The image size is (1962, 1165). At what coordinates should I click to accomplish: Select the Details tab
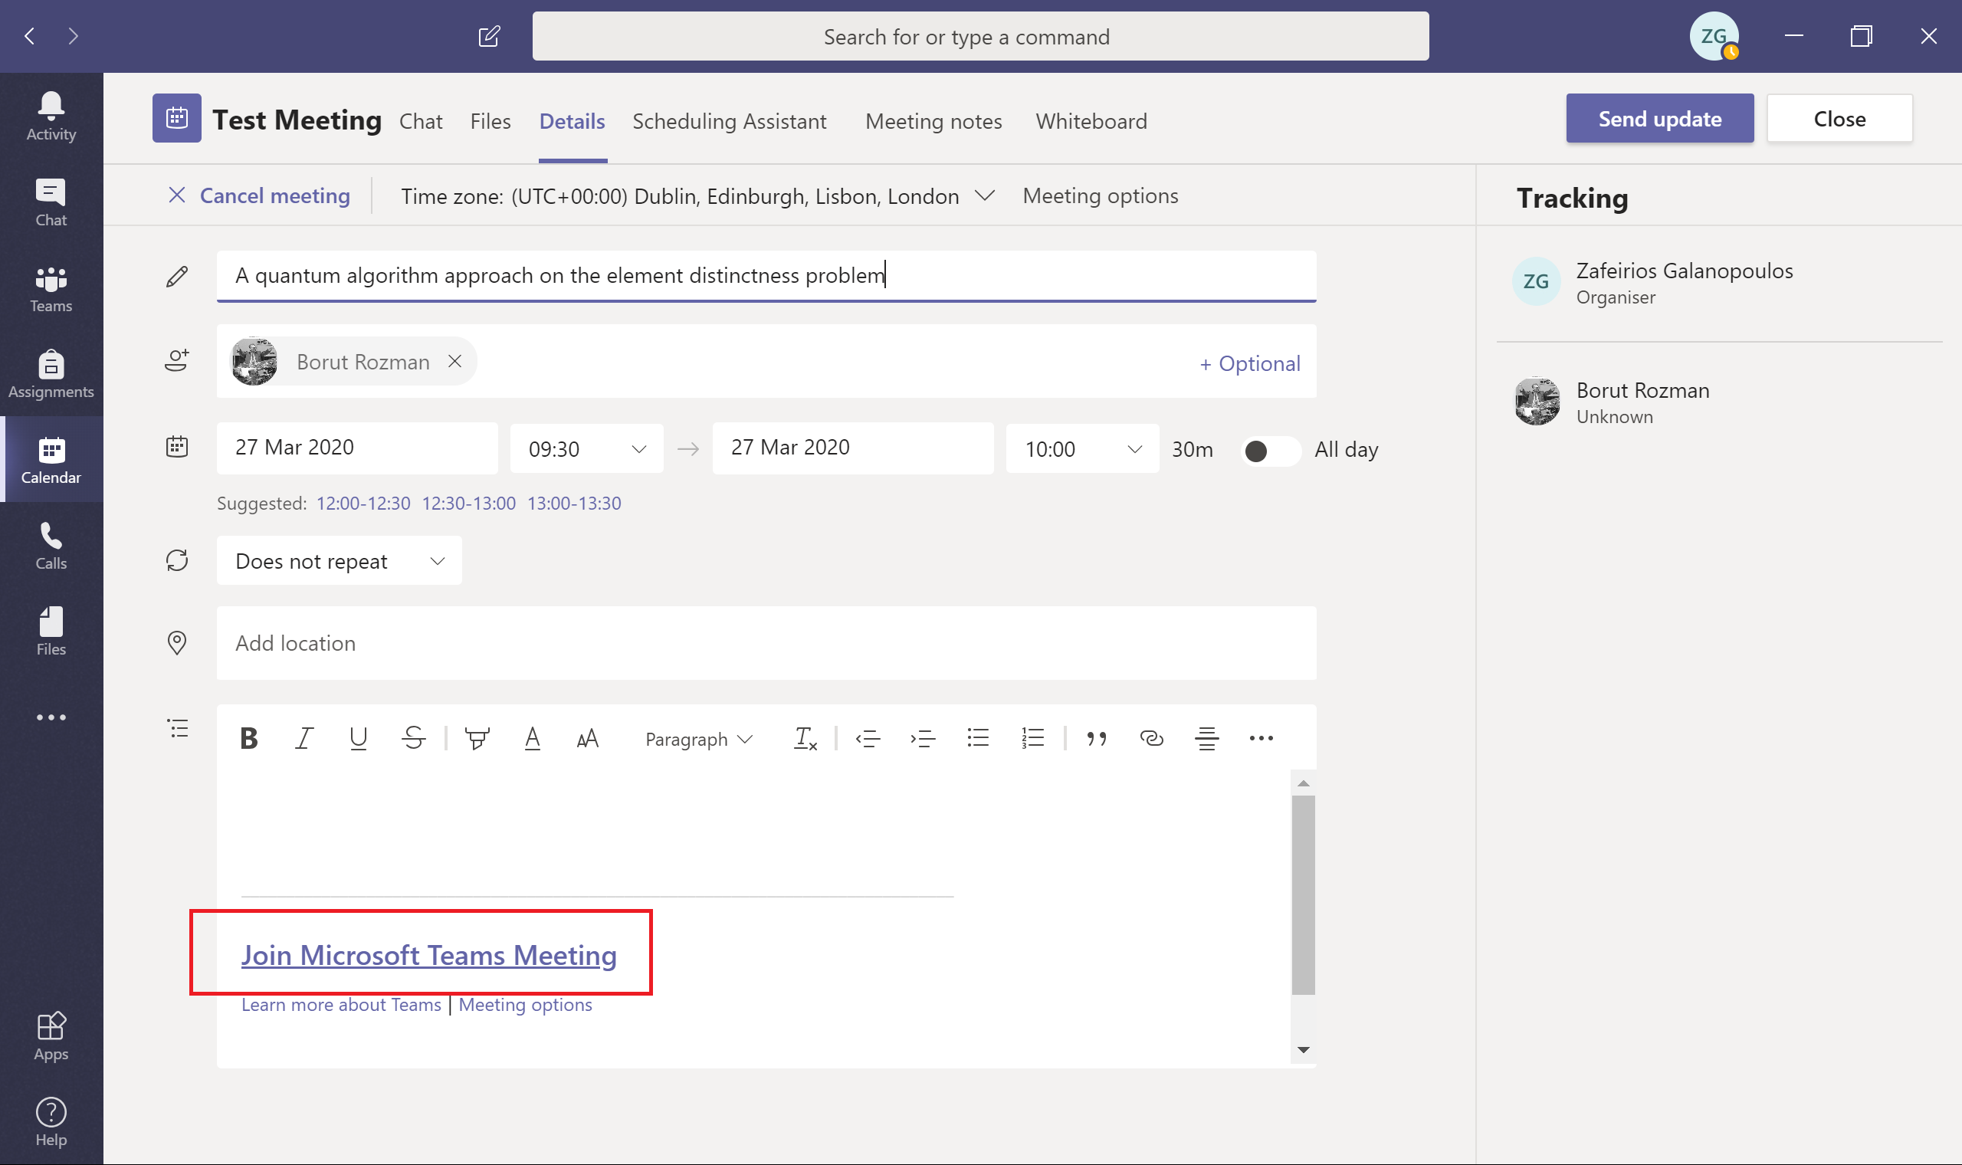[x=572, y=121]
